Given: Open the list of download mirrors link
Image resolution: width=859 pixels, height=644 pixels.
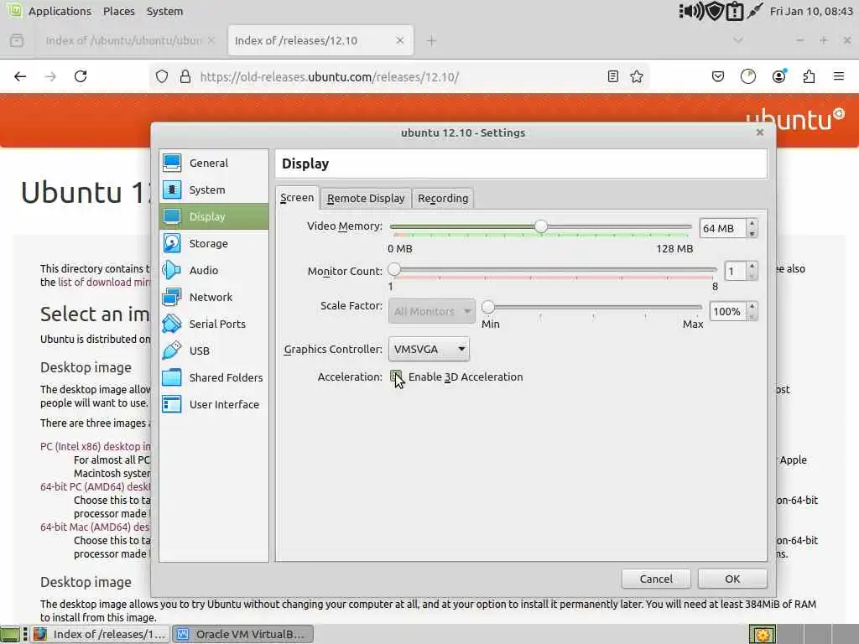Looking at the screenshot, I should [x=103, y=282].
